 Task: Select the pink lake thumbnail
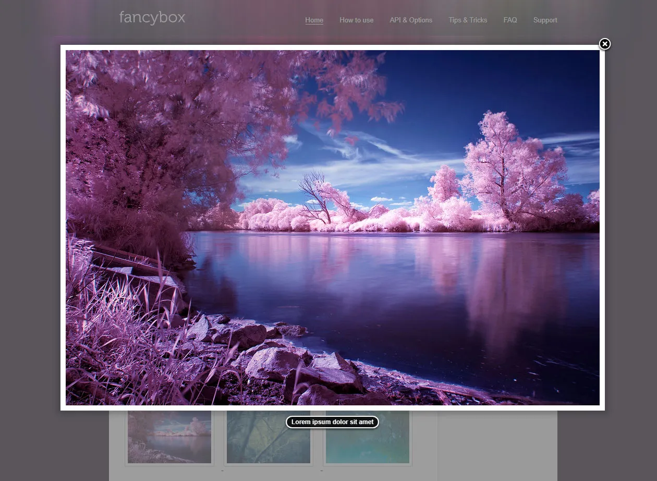169,438
